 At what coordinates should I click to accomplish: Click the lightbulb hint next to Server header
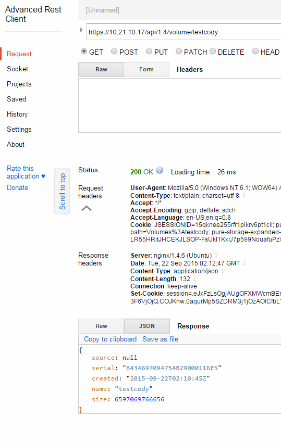216,255
